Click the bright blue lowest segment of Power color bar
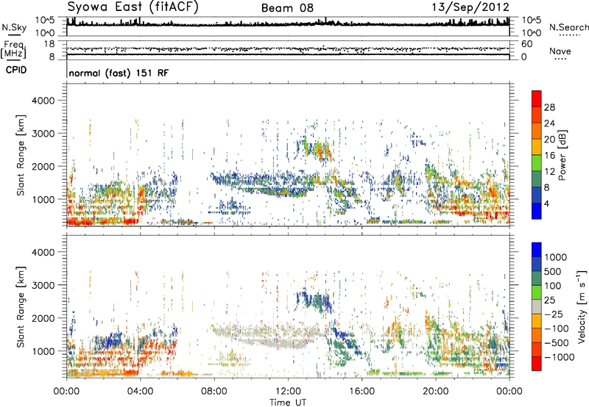The image size is (589, 407). point(537,212)
